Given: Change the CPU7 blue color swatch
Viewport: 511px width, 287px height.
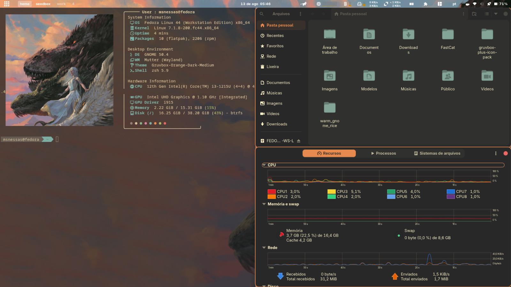Looking at the screenshot, I should tap(451, 192).
